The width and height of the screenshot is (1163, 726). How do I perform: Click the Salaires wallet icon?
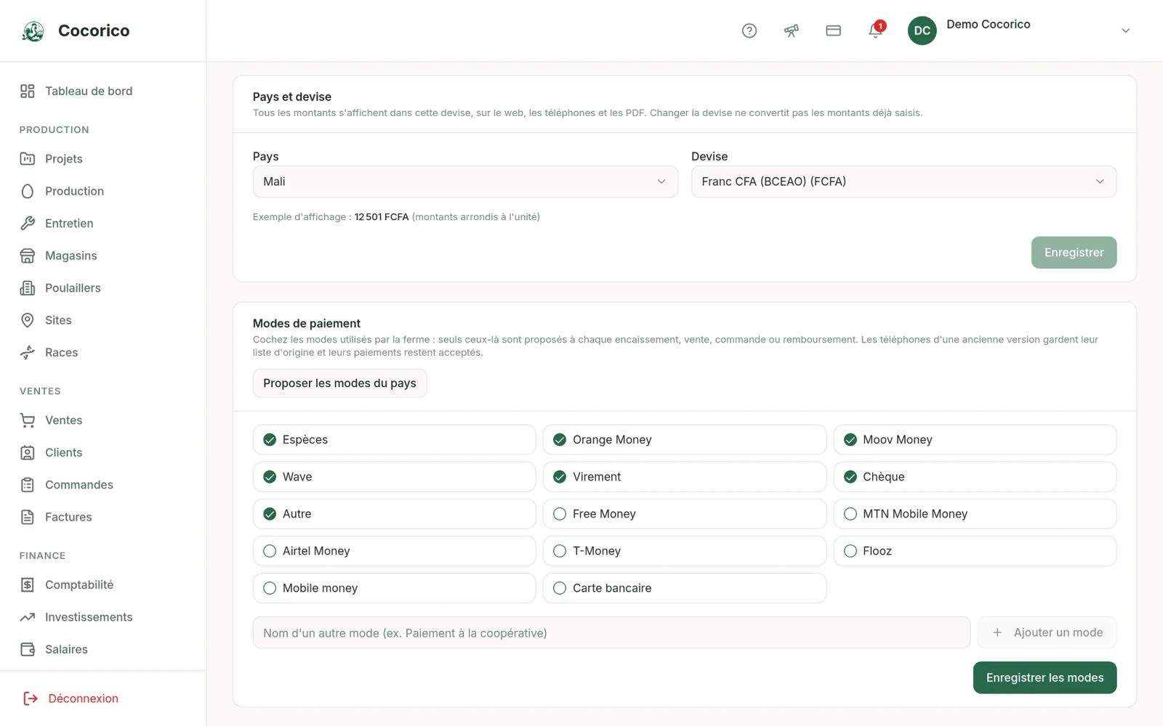28,649
